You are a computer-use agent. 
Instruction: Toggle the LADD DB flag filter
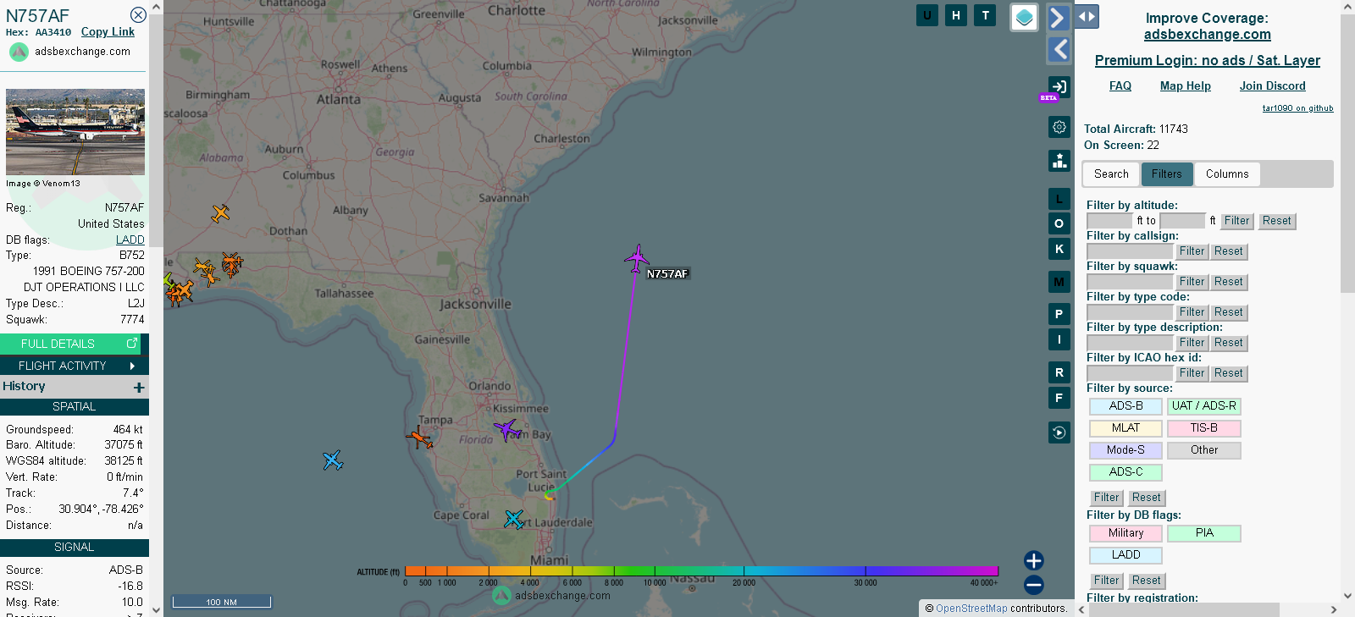(x=1125, y=555)
